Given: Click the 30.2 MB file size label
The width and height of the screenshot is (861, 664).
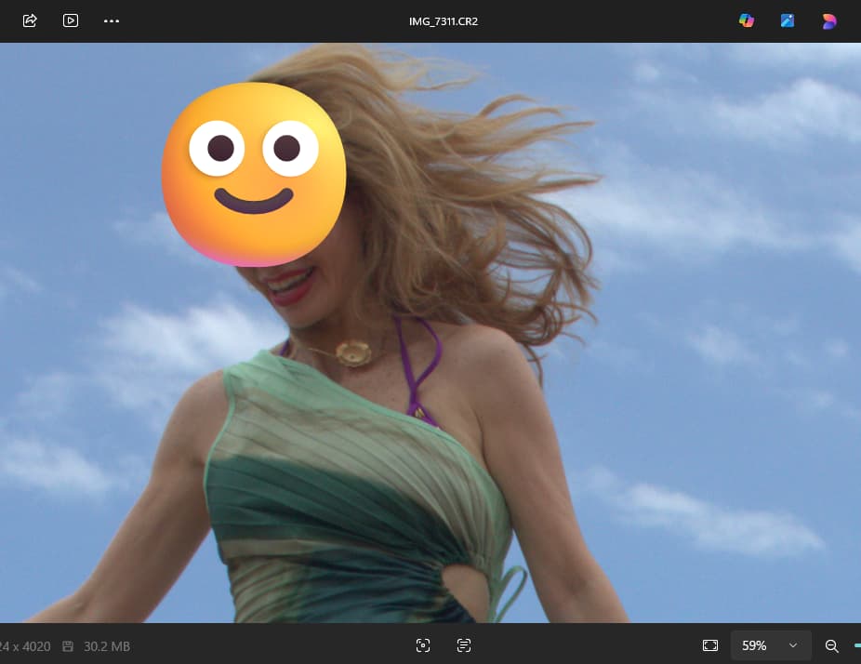Looking at the screenshot, I should (106, 645).
